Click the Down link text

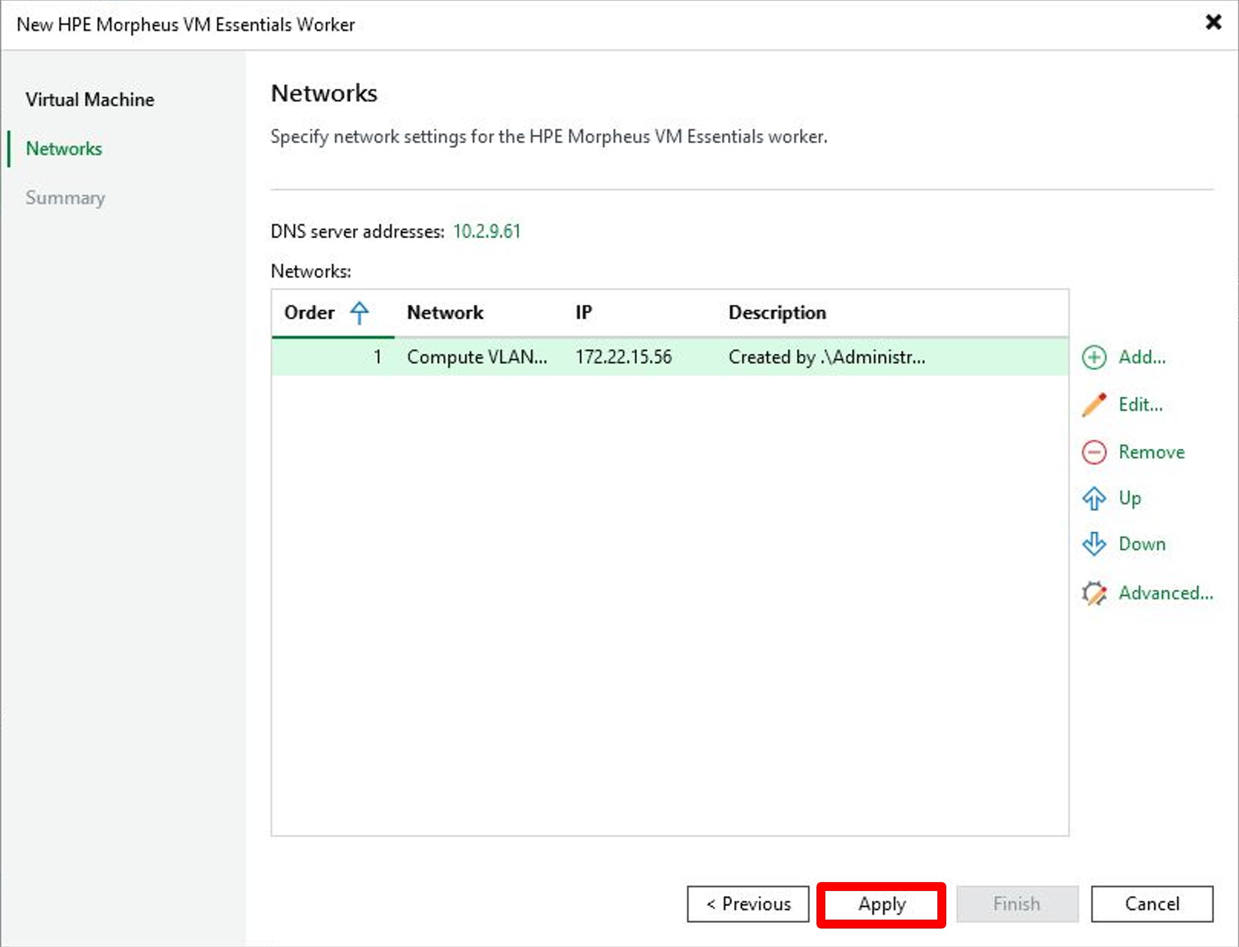(1142, 544)
